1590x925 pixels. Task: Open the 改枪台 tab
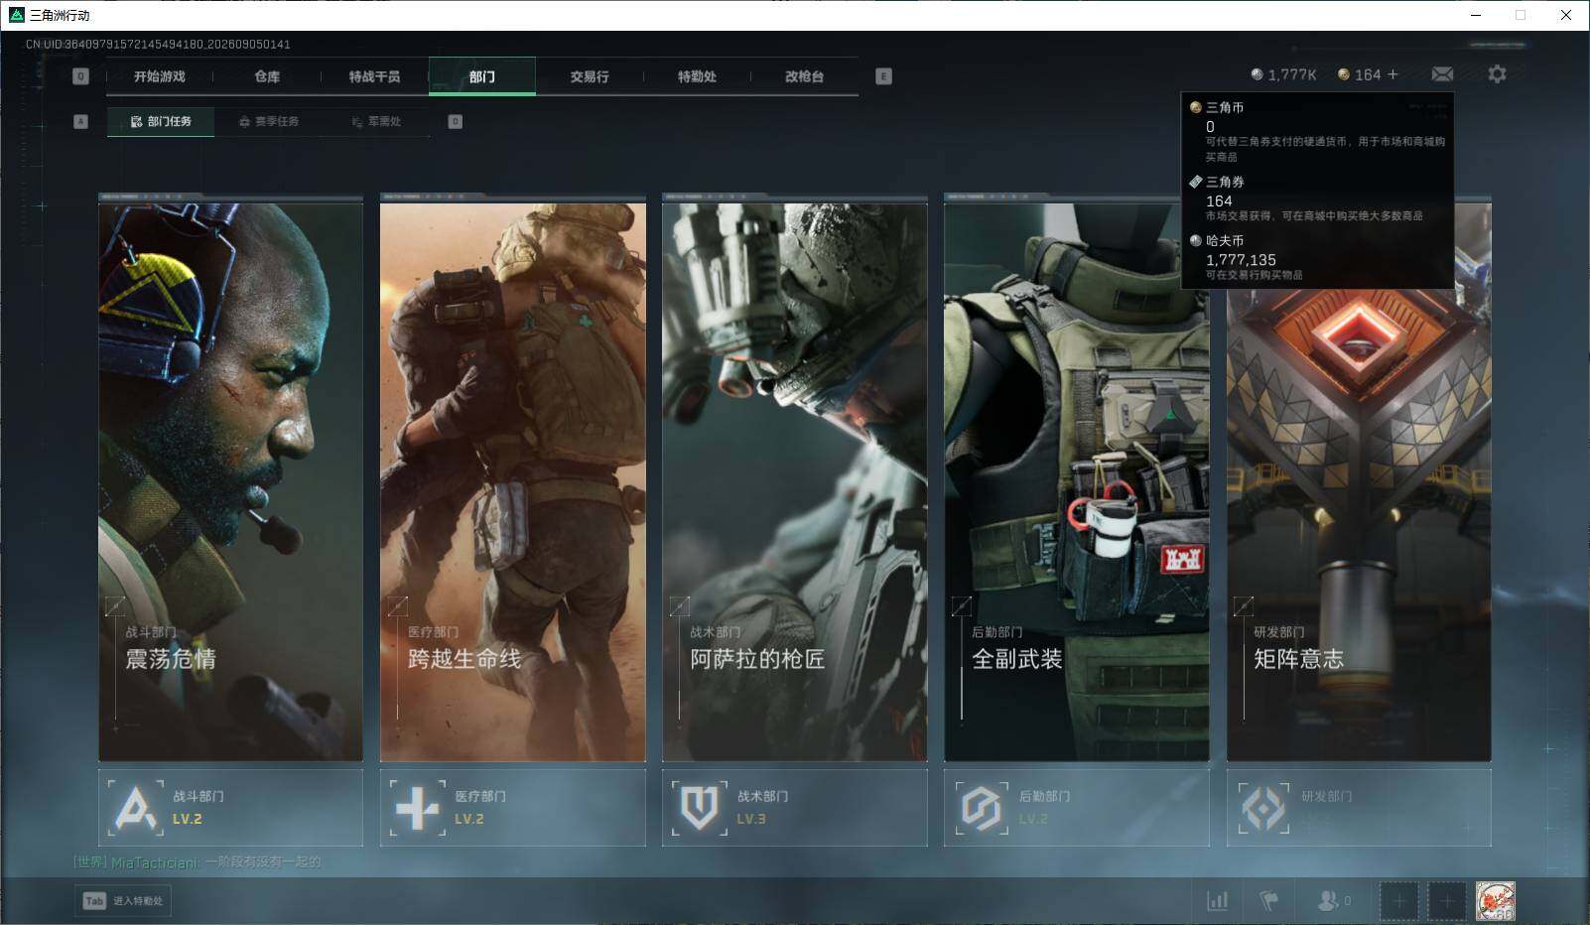pyautogui.click(x=804, y=76)
